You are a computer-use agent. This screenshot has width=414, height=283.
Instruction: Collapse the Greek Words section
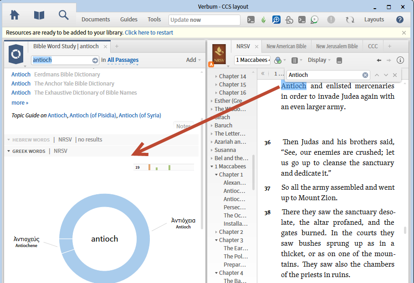(x=9, y=151)
